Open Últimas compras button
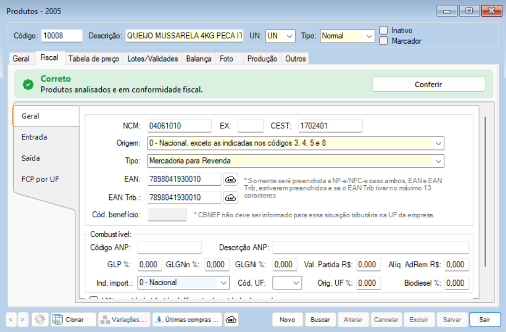Image resolution: width=506 pixels, height=332 pixels. pyautogui.click(x=187, y=319)
